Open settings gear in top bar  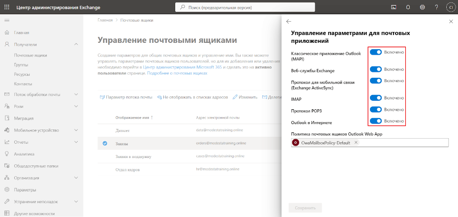[x=422, y=7]
